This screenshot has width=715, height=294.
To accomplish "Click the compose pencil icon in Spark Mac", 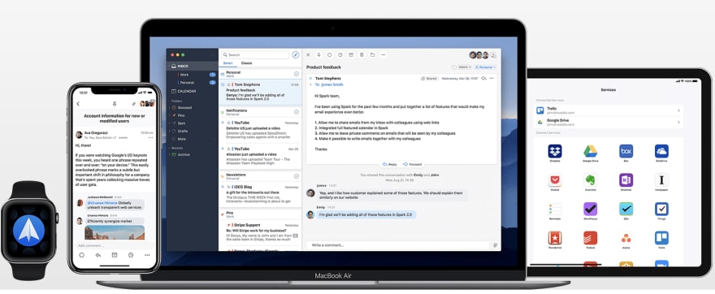I will point(296,54).
